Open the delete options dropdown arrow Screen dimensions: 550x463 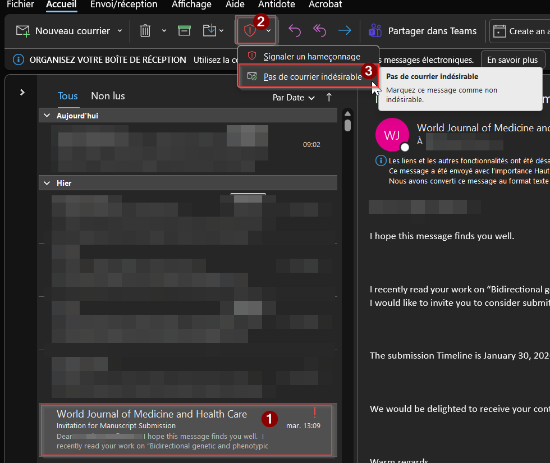164,31
